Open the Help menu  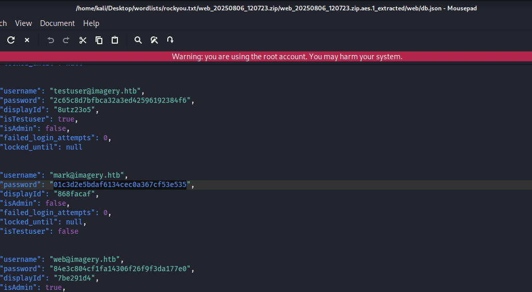tap(91, 23)
